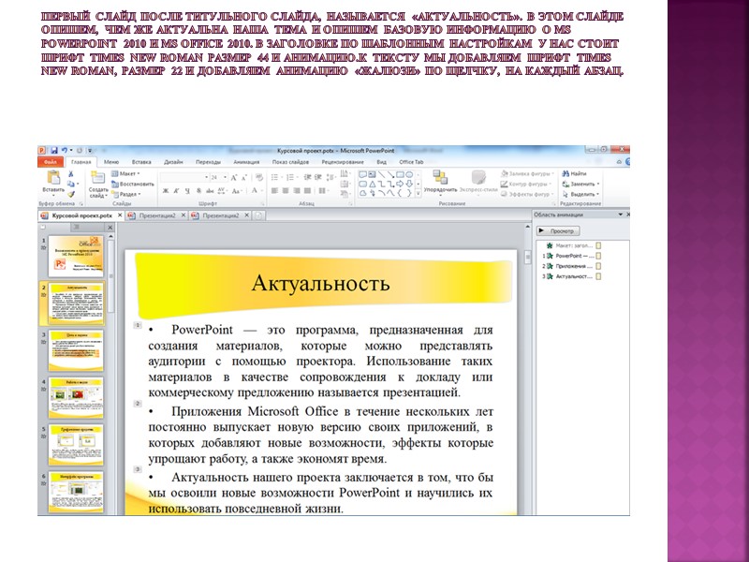Open Заливка фигуры shape fill
This screenshot has height=562, width=749.
click(x=528, y=173)
